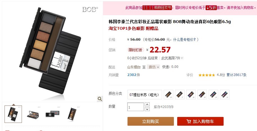Select the second color variant palette swatch

(x=180, y=95)
